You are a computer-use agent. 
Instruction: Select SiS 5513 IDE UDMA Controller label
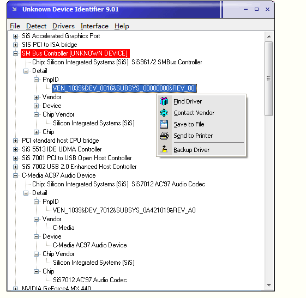click(62, 149)
